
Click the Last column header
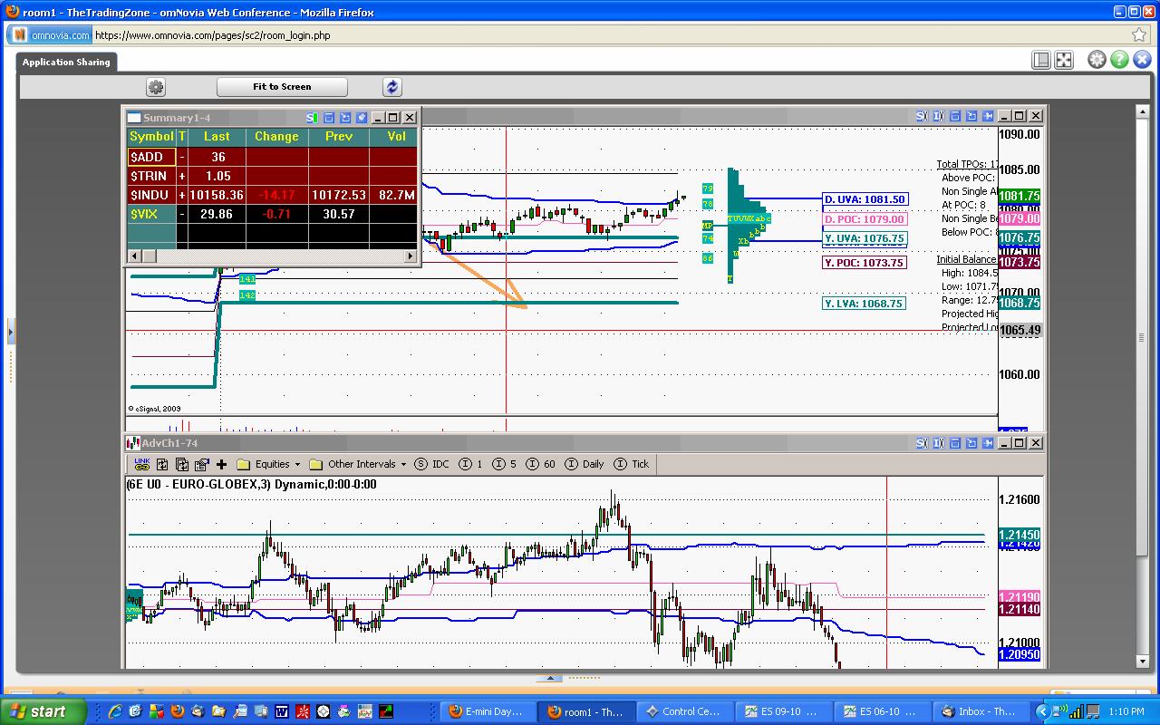[217, 136]
